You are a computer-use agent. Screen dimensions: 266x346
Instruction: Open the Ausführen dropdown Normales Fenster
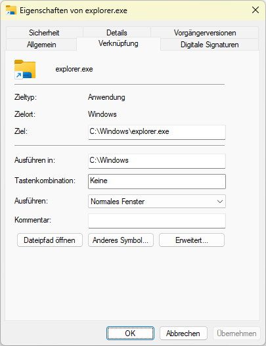click(157, 202)
